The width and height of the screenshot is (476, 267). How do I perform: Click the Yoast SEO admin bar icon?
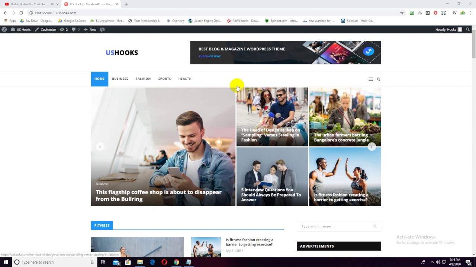(102, 29)
